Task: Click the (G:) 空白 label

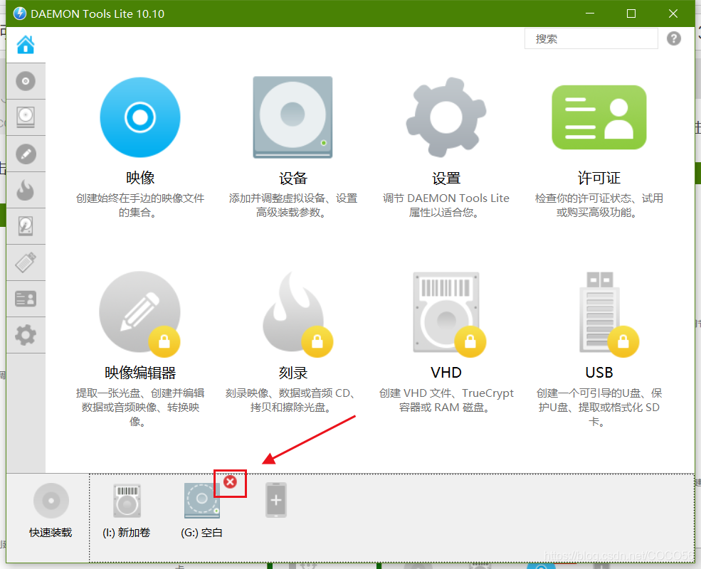Action: (201, 533)
